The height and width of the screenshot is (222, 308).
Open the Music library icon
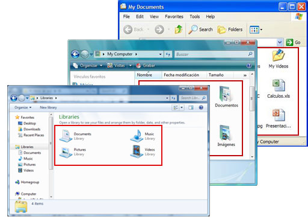[137, 136]
